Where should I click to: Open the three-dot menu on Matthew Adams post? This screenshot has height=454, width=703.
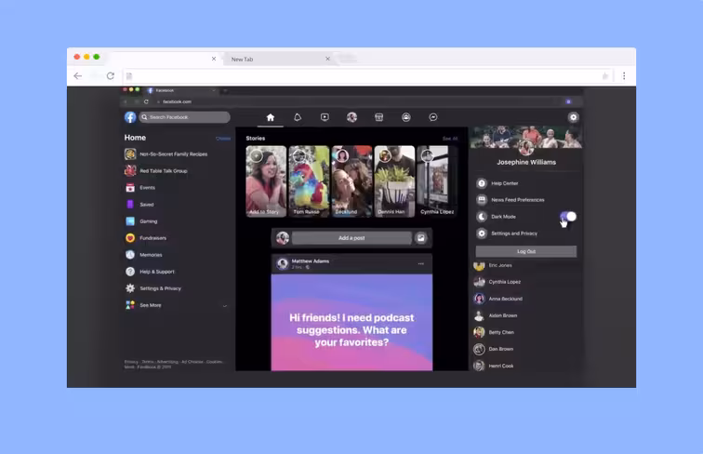tap(421, 264)
